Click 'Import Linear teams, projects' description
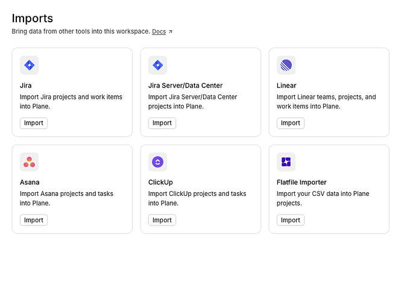This screenshot has width=416, height=285. coord(326,102)
